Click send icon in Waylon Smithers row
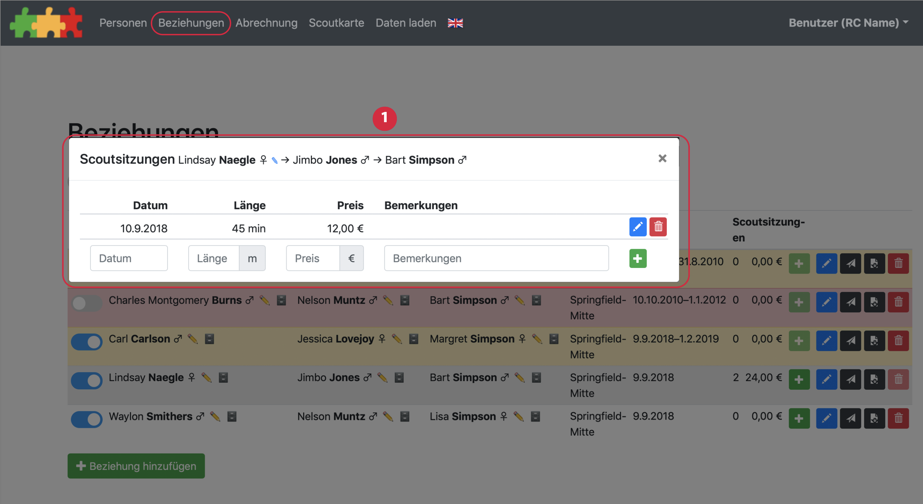This screenshot has width=923, height=504. [x=850, y=418]
